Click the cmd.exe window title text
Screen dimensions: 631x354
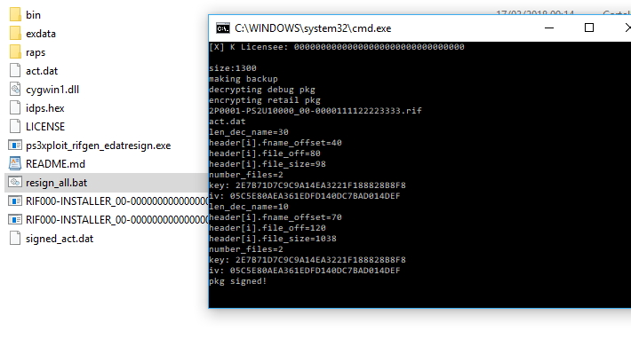[313, 28]
